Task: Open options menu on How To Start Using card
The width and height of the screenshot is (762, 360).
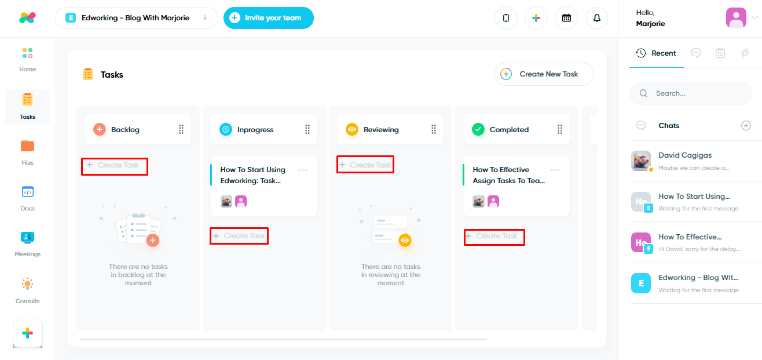Action: click(x=302, y=170)
